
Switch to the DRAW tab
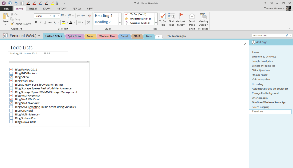tap(47, 9)
